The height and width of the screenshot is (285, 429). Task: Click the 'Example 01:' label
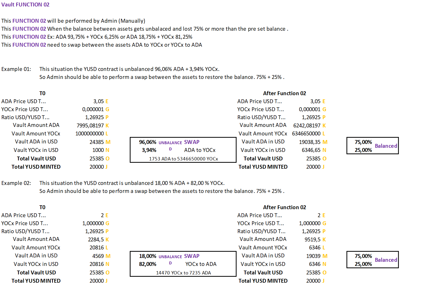pos(16,69)
